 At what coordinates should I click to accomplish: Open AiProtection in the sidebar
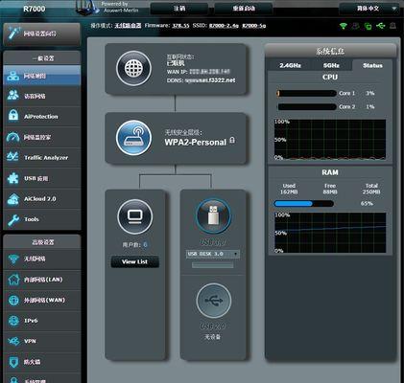(x=42, y=117)
